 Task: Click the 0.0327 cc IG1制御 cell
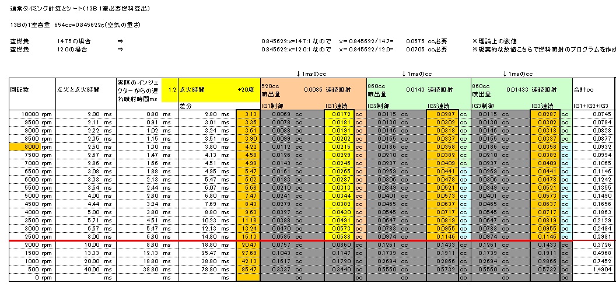point(292,212)
